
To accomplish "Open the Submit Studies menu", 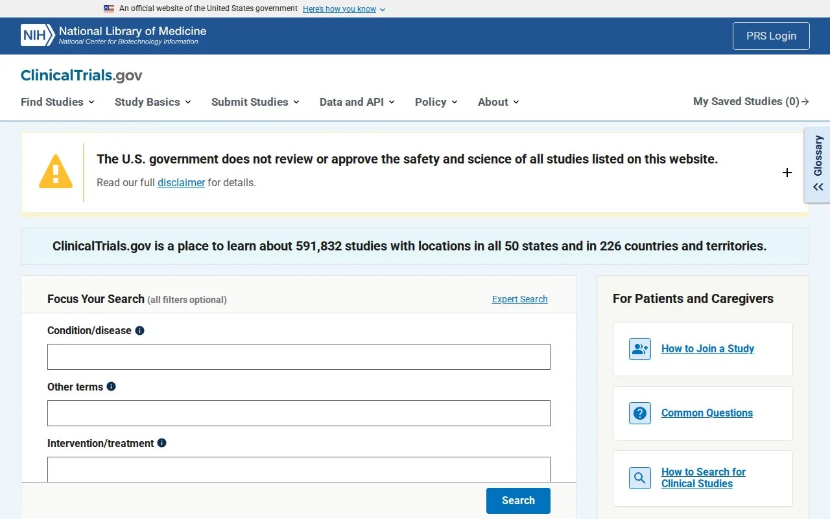I will (255, 102).
